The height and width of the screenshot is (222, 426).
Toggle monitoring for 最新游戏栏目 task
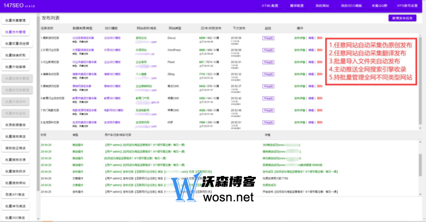[268, 38]
